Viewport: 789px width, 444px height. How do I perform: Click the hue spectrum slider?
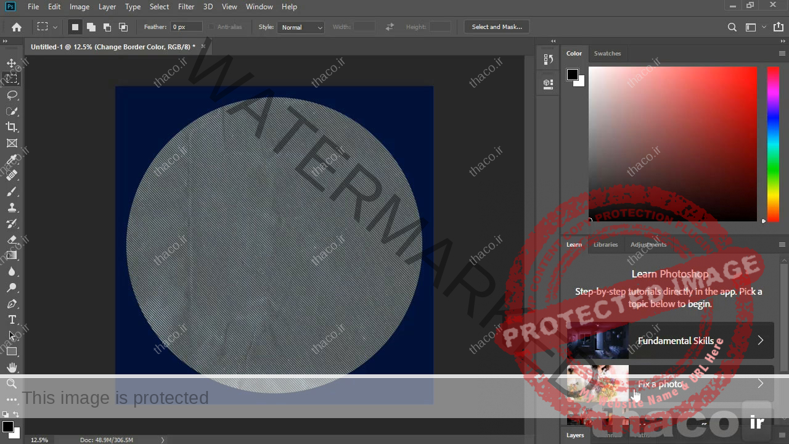click(x=773, y=144)
